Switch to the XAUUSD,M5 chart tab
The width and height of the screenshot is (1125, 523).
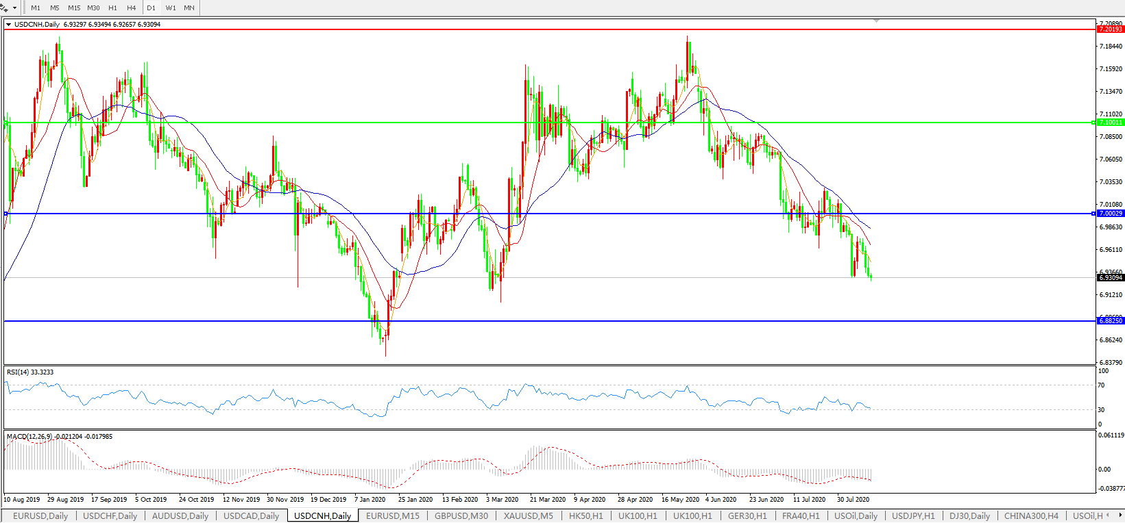[528, 516]
